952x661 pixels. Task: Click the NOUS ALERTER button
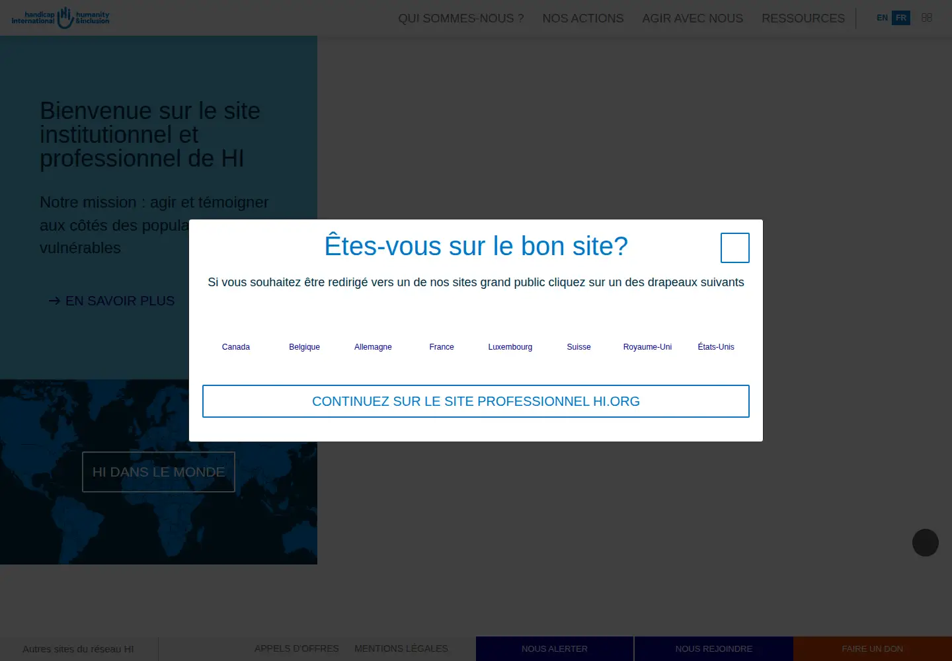(x=555, y=649)
